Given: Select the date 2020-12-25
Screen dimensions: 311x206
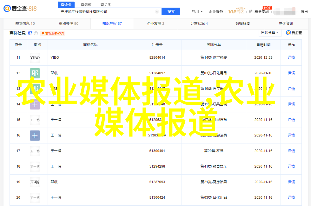Looking at the screenshot, I should (263, 57).
